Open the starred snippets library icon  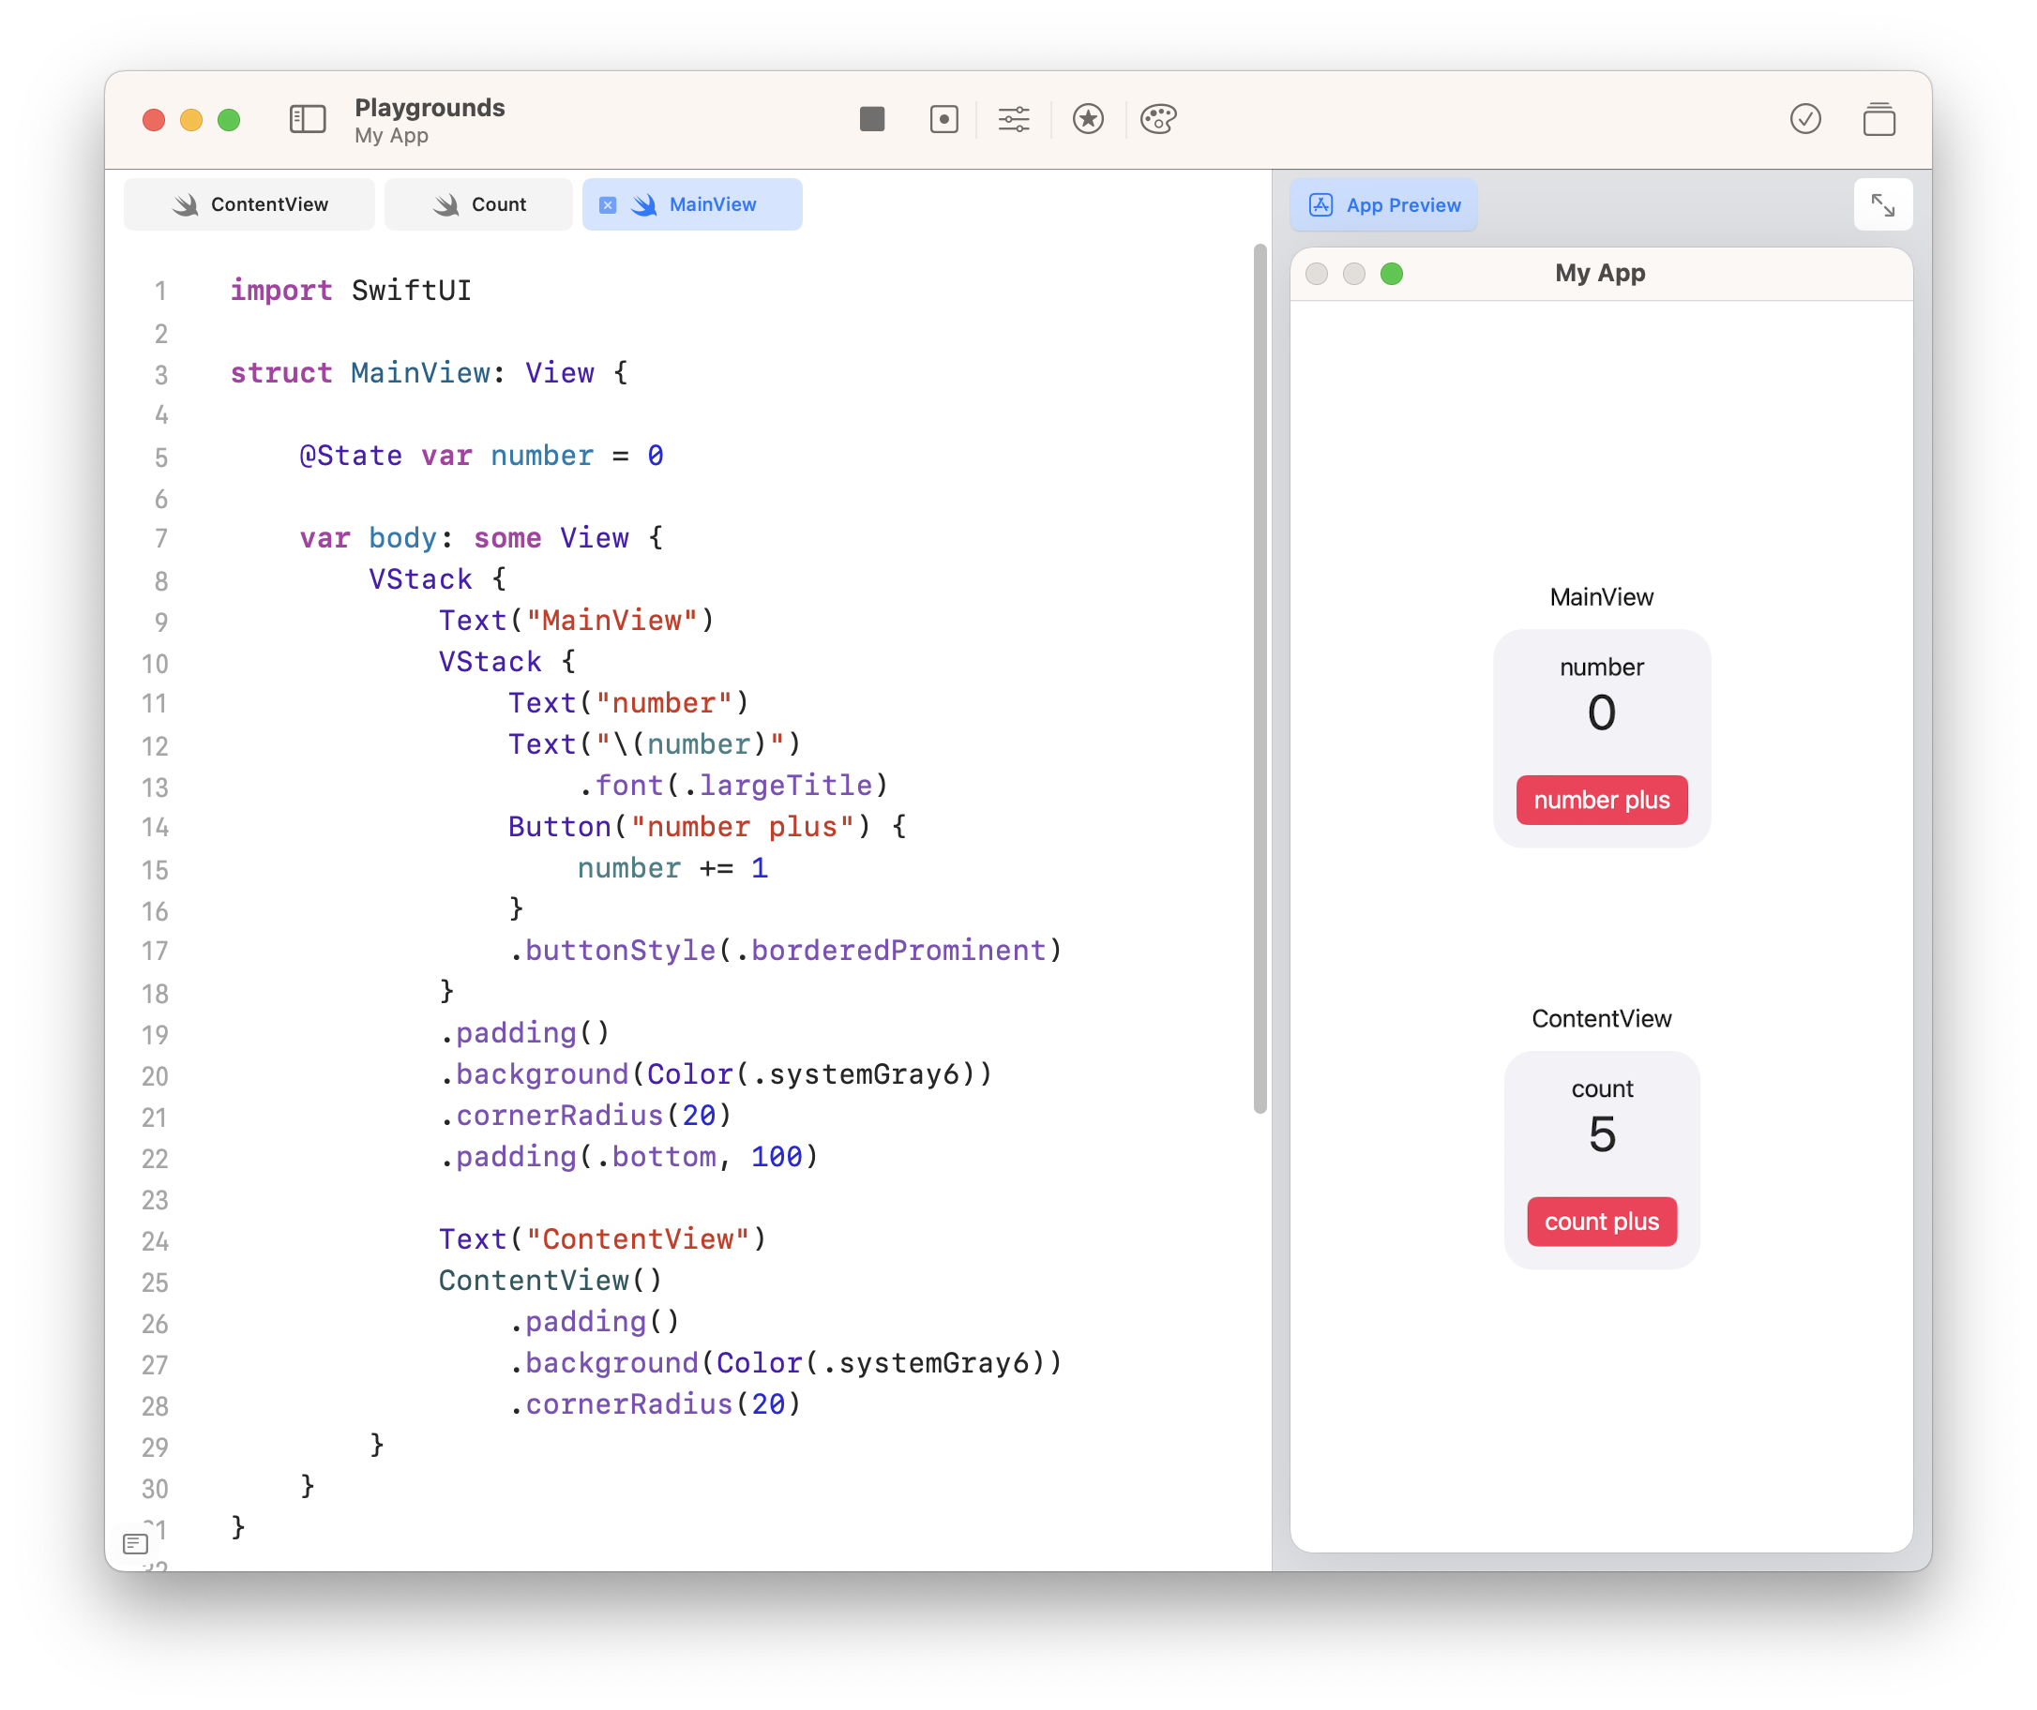click(1087, 119)
